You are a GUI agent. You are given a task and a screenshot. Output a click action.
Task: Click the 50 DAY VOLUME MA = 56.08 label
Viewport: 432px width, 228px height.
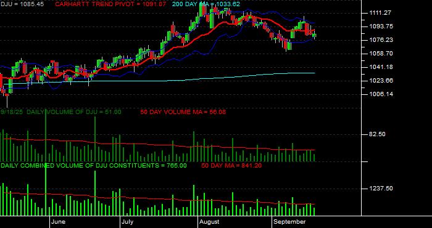point(183,112)
